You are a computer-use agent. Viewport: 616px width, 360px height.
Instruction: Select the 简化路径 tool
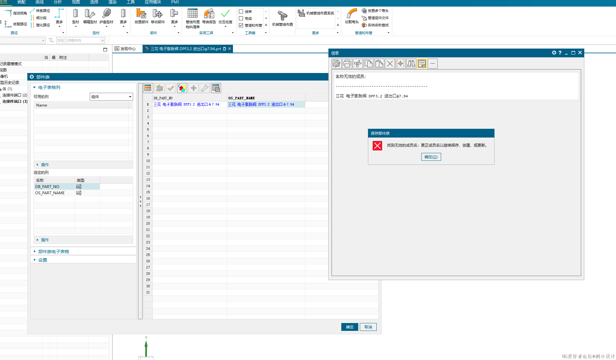pyautogui.click(x=40, y=25)
